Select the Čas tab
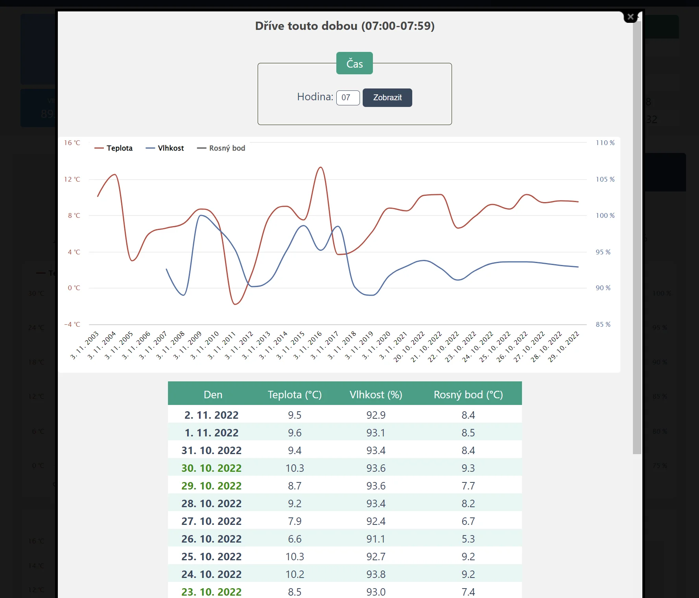The height and width of the screenshot is (598, 699). pyautogui.click(x=354, y=63)
